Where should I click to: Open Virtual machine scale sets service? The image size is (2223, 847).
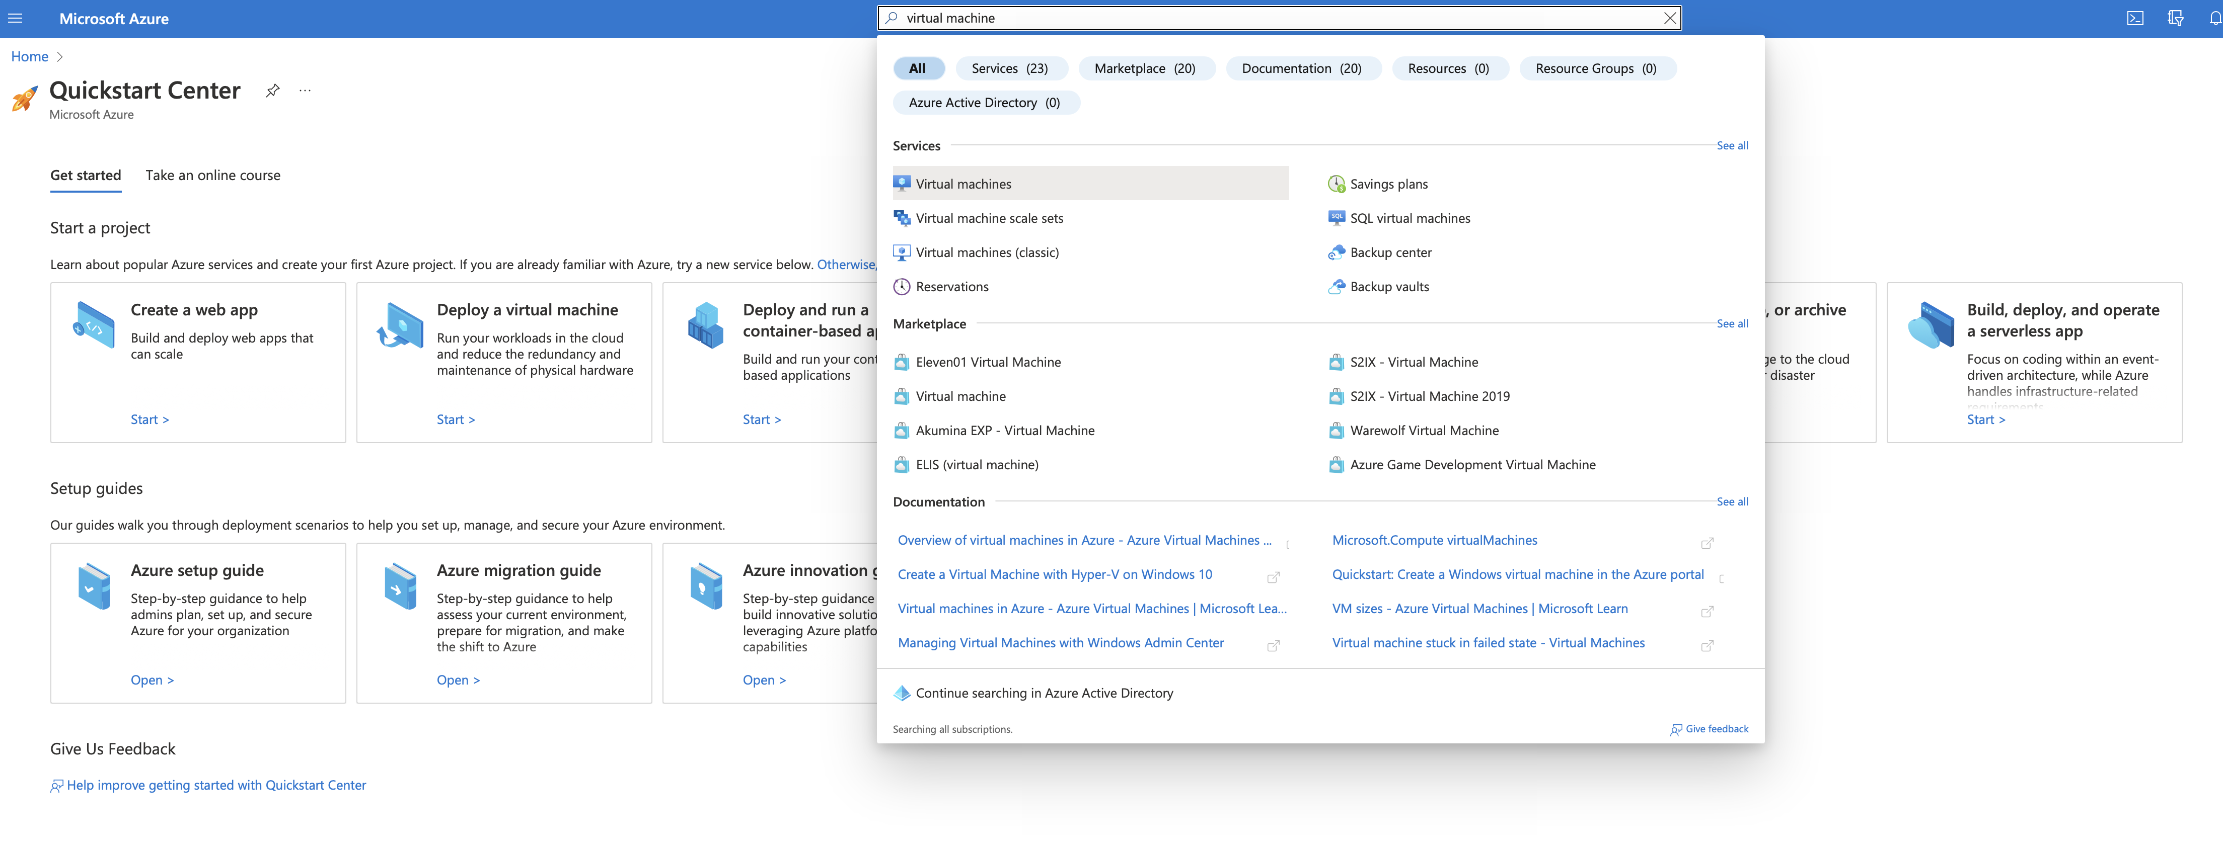990,217
